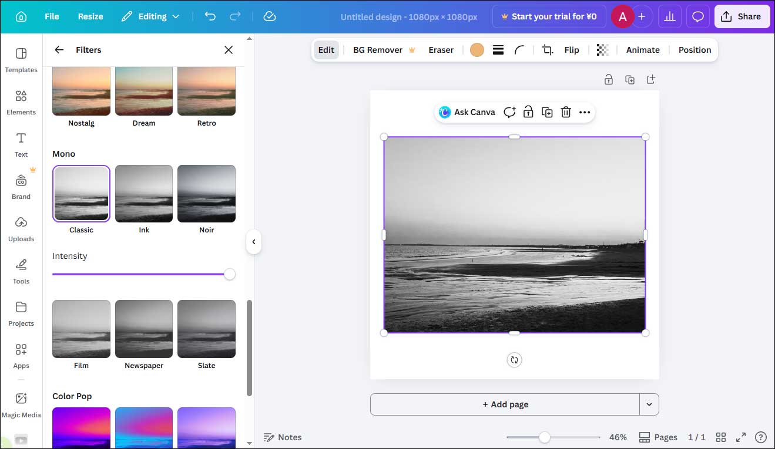Open the transparency settings in the toolbar
Screen dimensions: 775x449
coord(602,50)
